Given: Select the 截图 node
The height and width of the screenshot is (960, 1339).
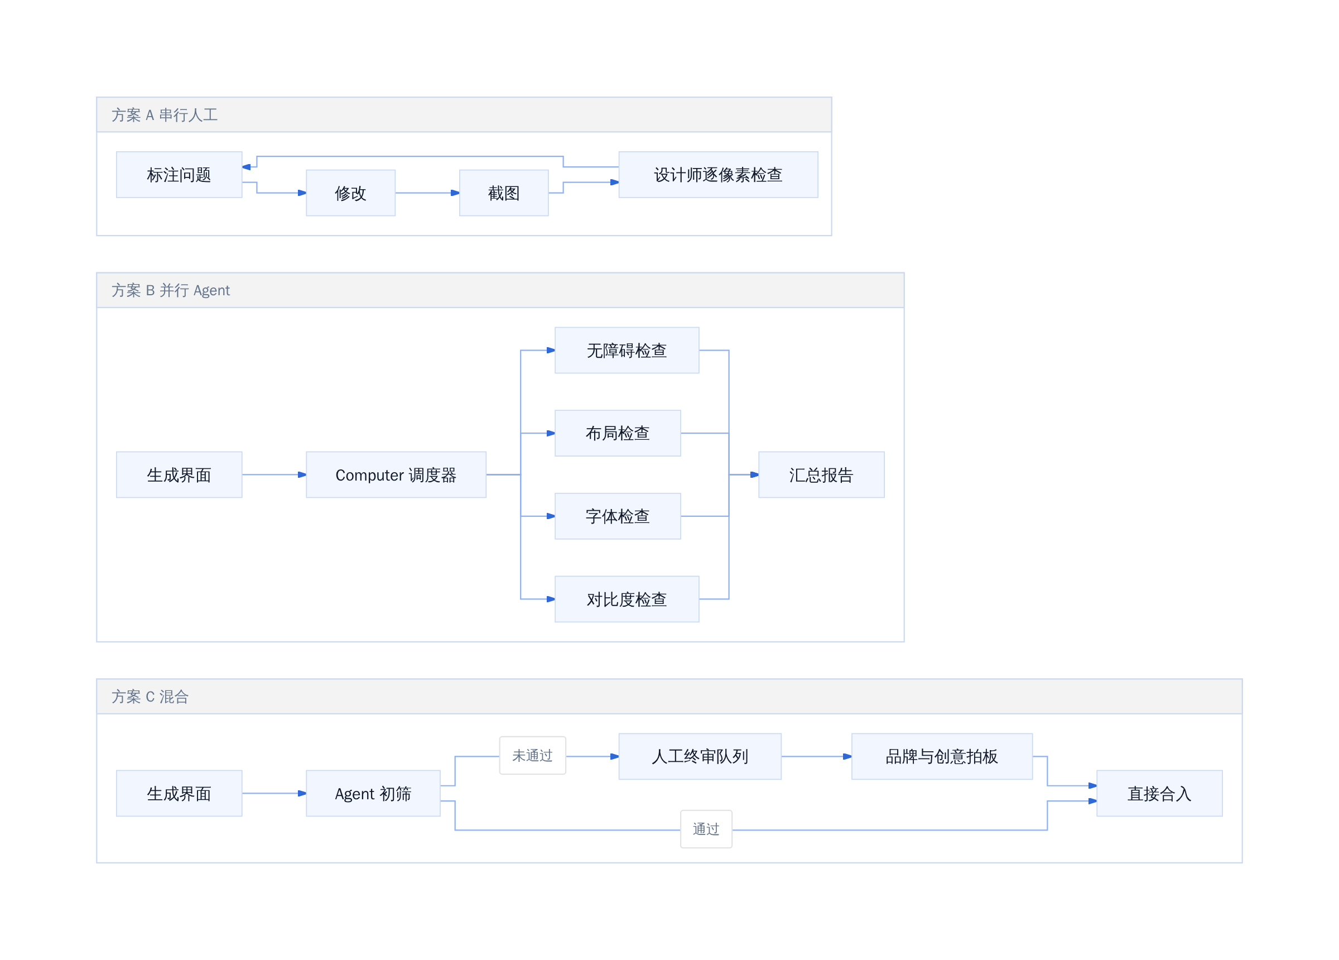Looking at the screenshot, I should tap(504, 193).
